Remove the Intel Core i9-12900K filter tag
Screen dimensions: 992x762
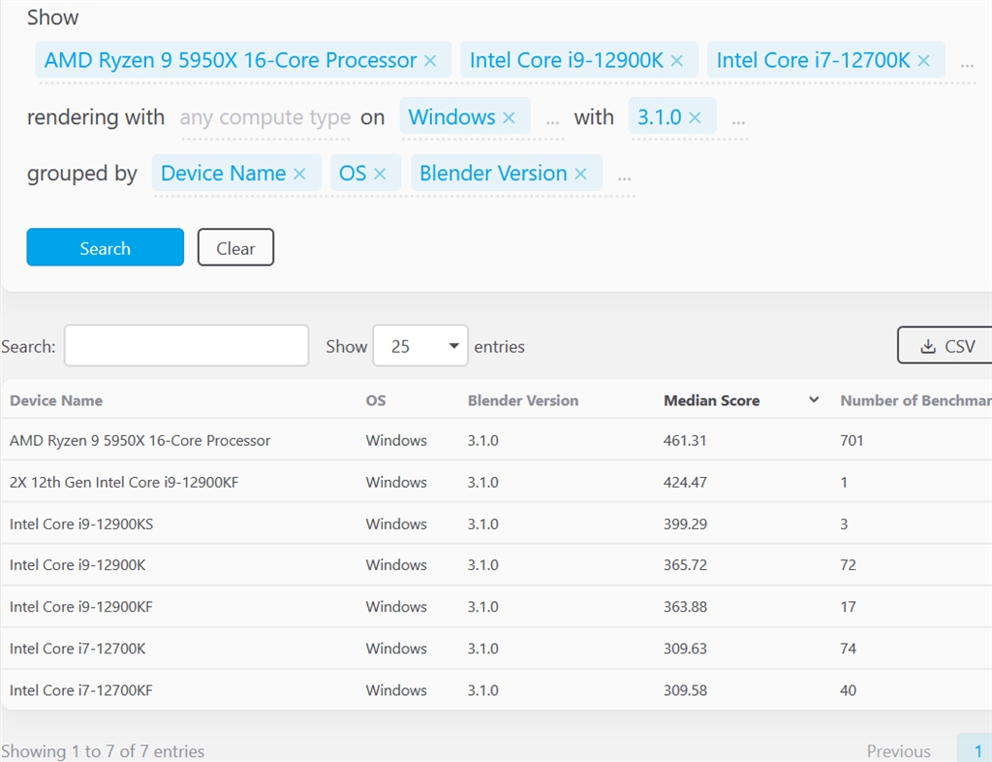point(677,61)
